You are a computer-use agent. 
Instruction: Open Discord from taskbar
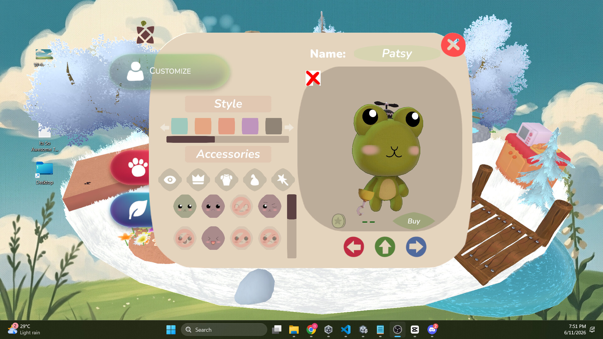coord(432,330)
